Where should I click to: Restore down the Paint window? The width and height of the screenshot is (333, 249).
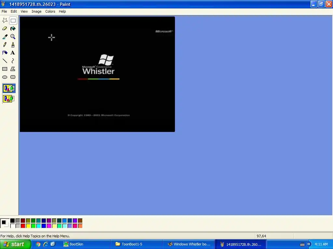coord(321,4)
